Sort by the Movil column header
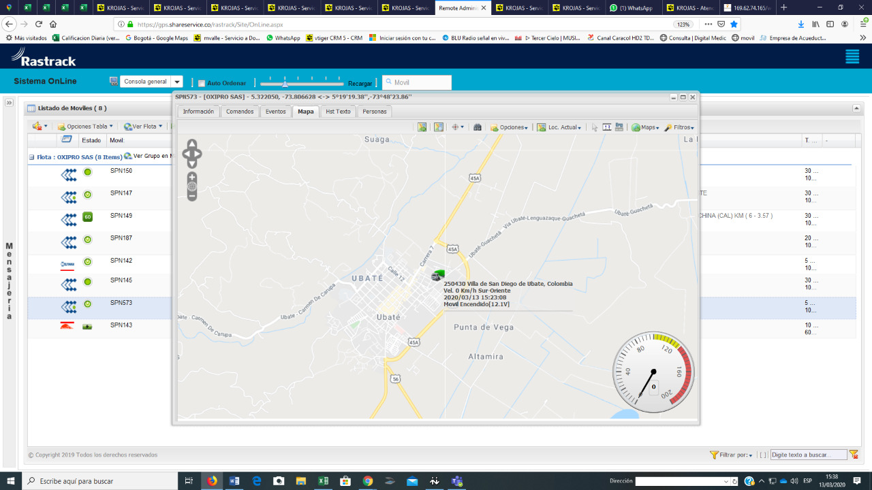 coord(116,140)
